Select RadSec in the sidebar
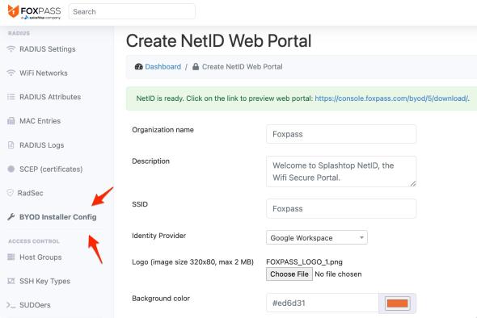 [31, 193]
